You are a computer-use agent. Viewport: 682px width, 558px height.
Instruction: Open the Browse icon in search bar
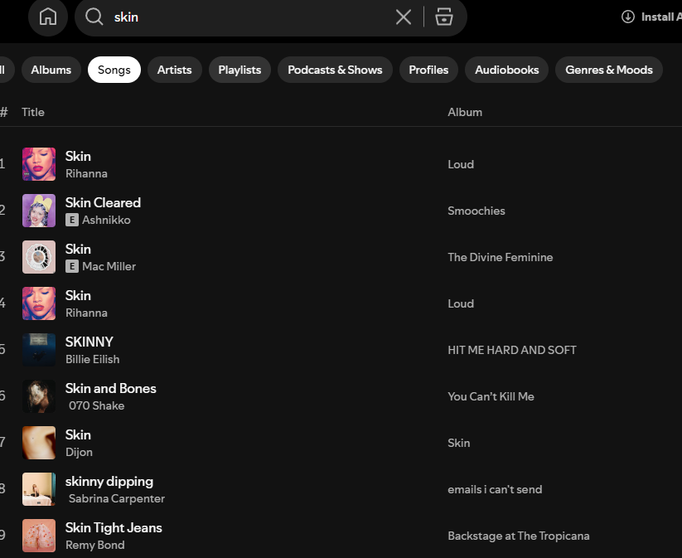tap(443, 17)
